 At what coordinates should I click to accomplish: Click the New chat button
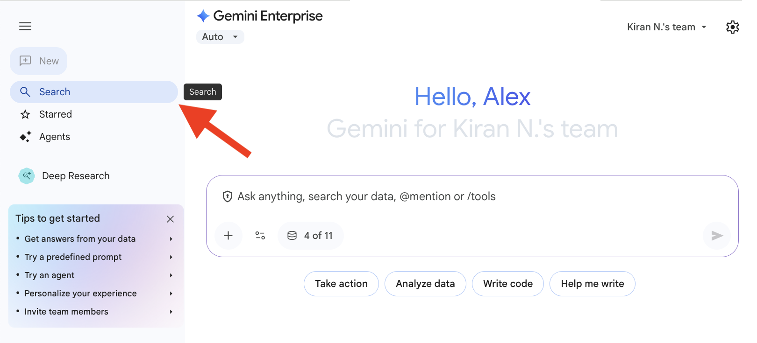[x=39, y=61]
